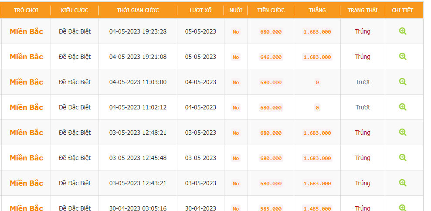Select the LƯỢT XỔ column header
431x211 pixels.
click(x=200, y=10)
